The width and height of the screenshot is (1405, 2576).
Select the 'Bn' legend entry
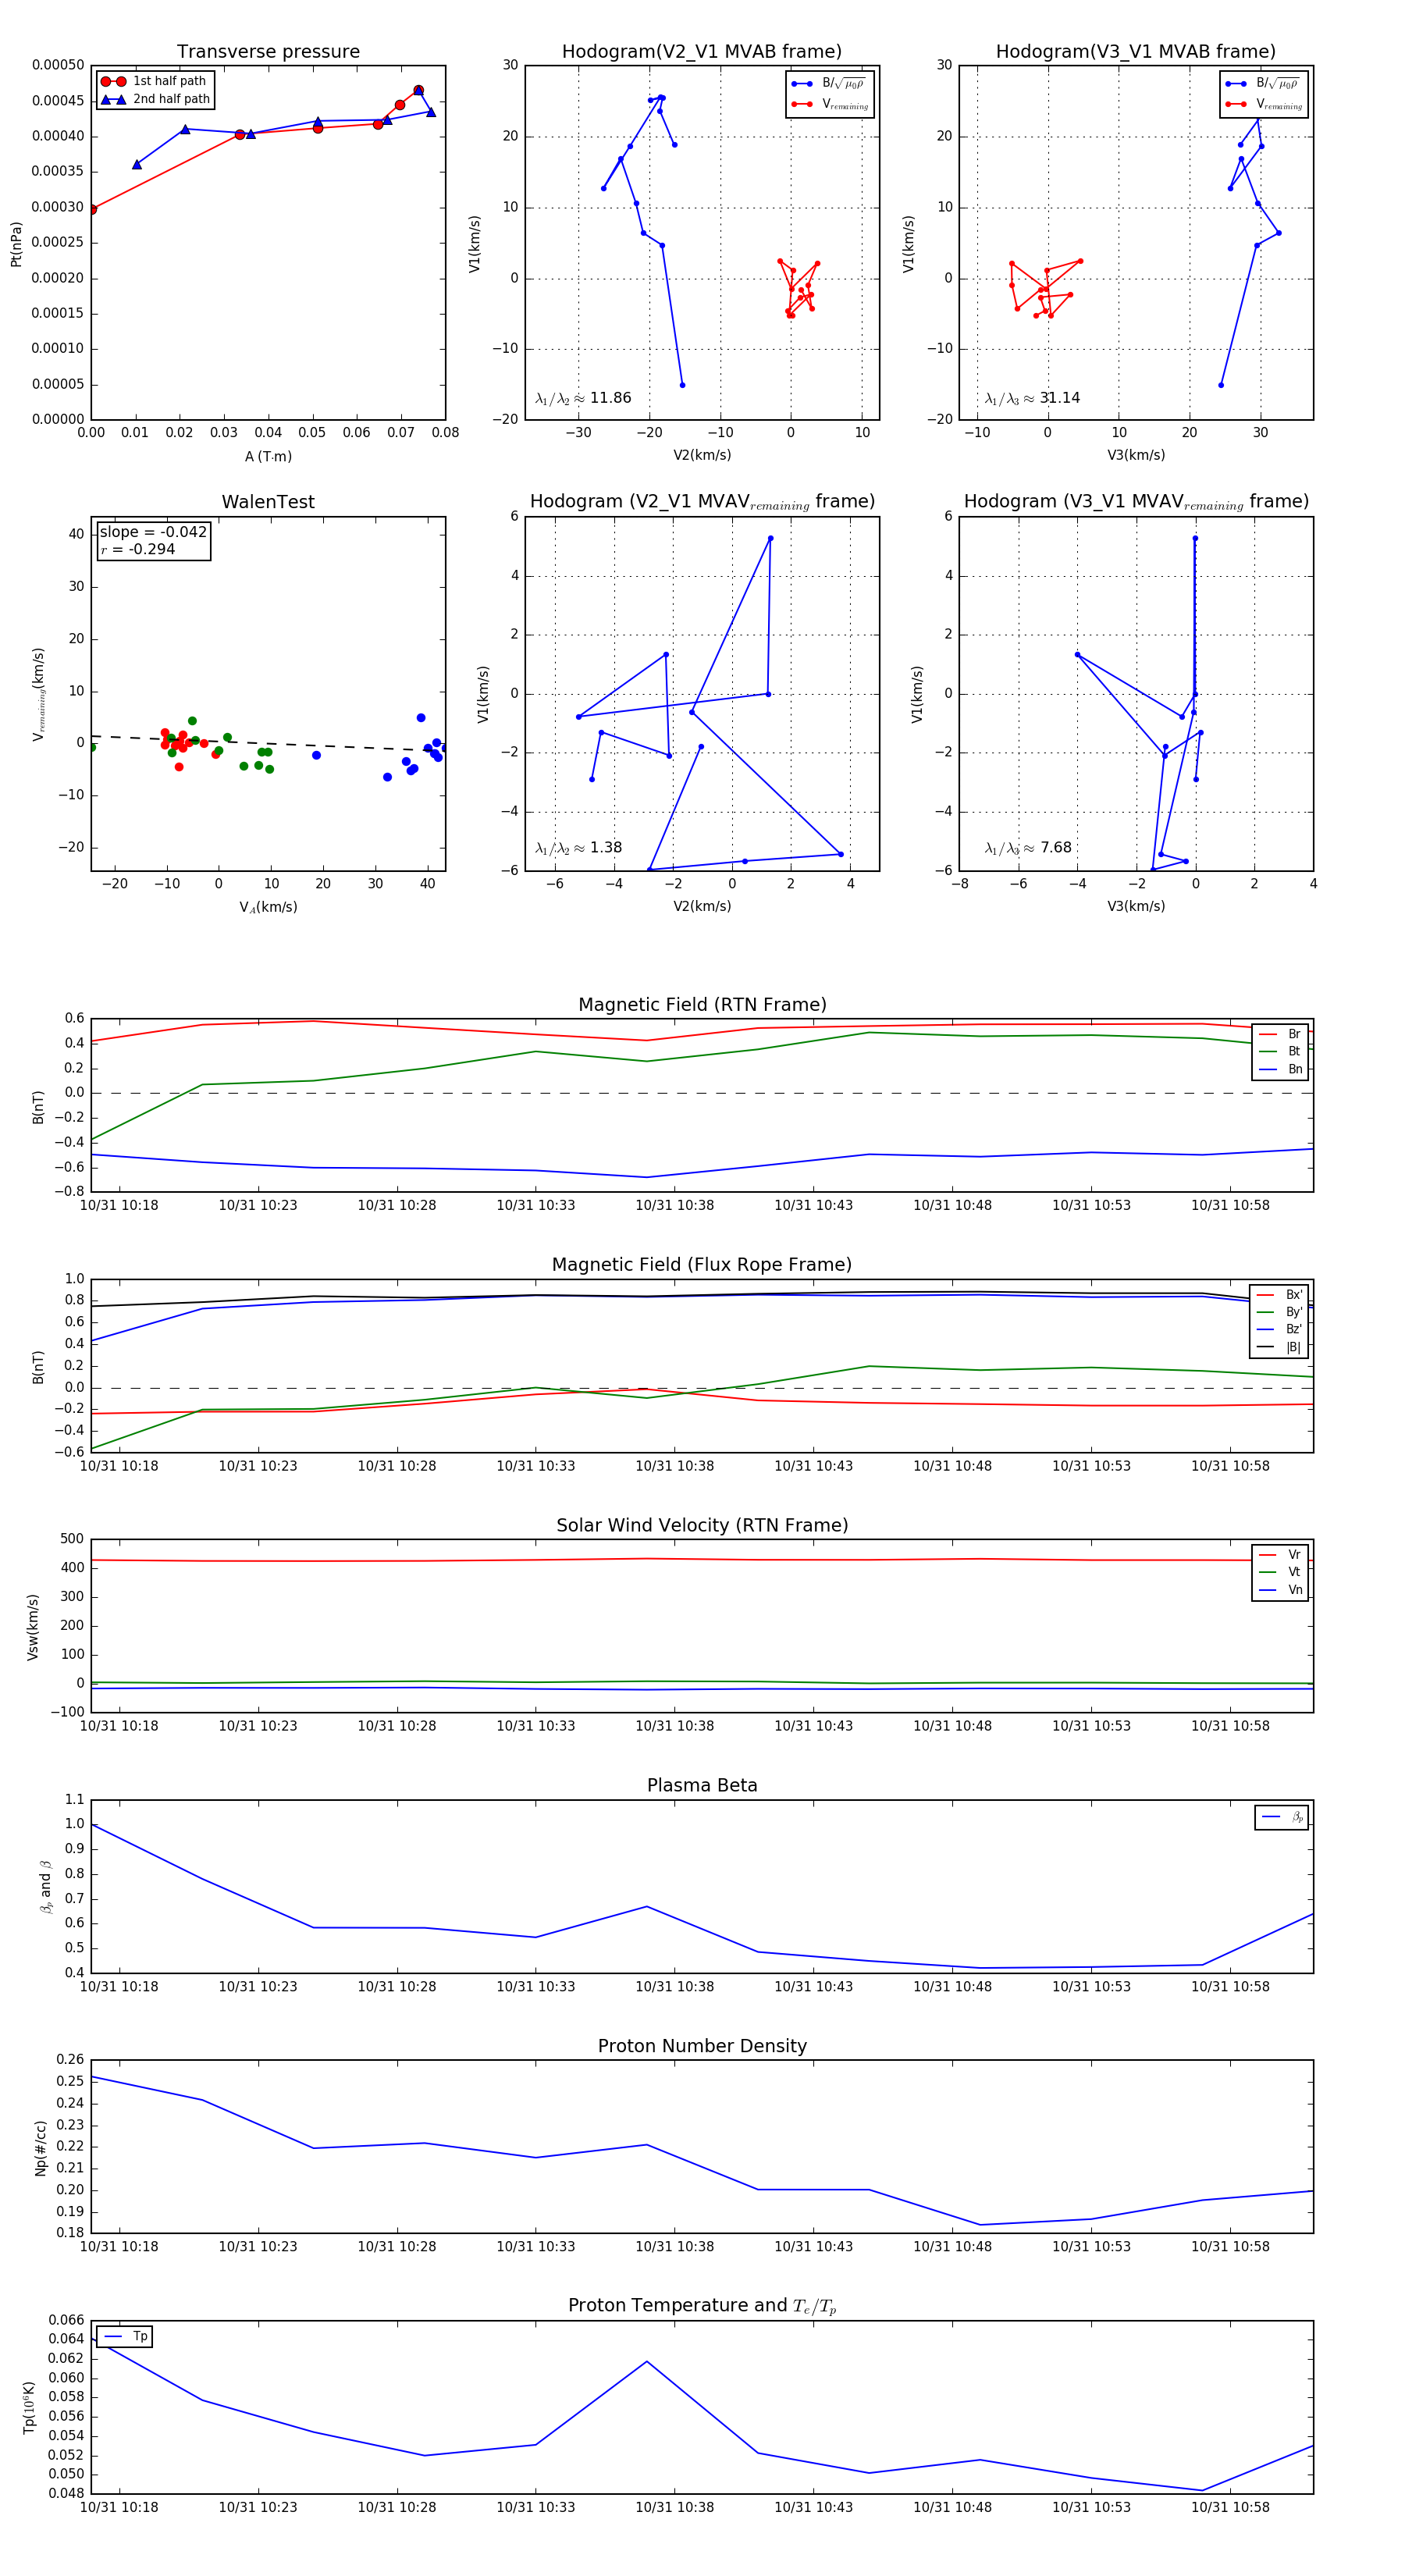point(1280,1069)
